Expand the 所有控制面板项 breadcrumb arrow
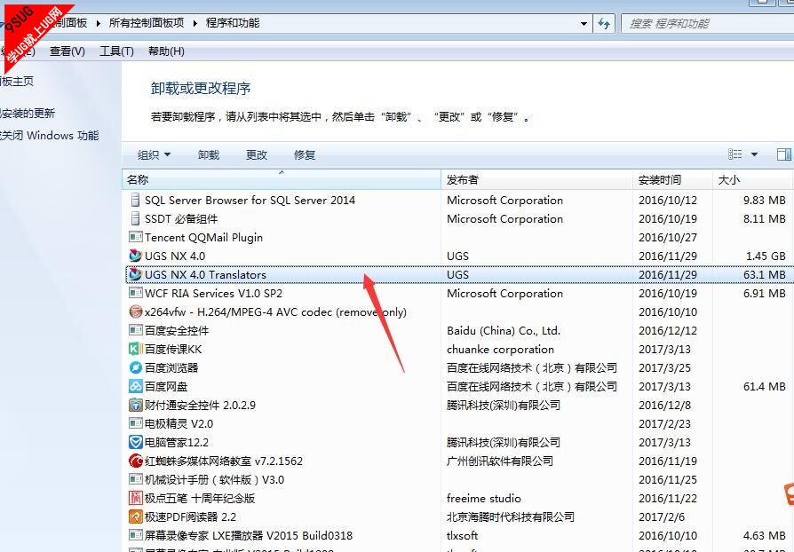This screenshot has height=552, width=794. [195, 23]
